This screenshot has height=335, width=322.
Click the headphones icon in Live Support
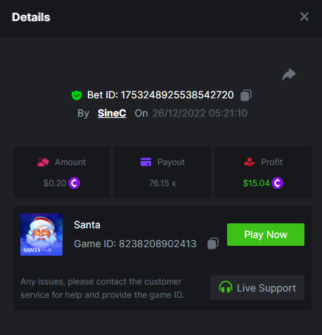[x=226, y=287]
